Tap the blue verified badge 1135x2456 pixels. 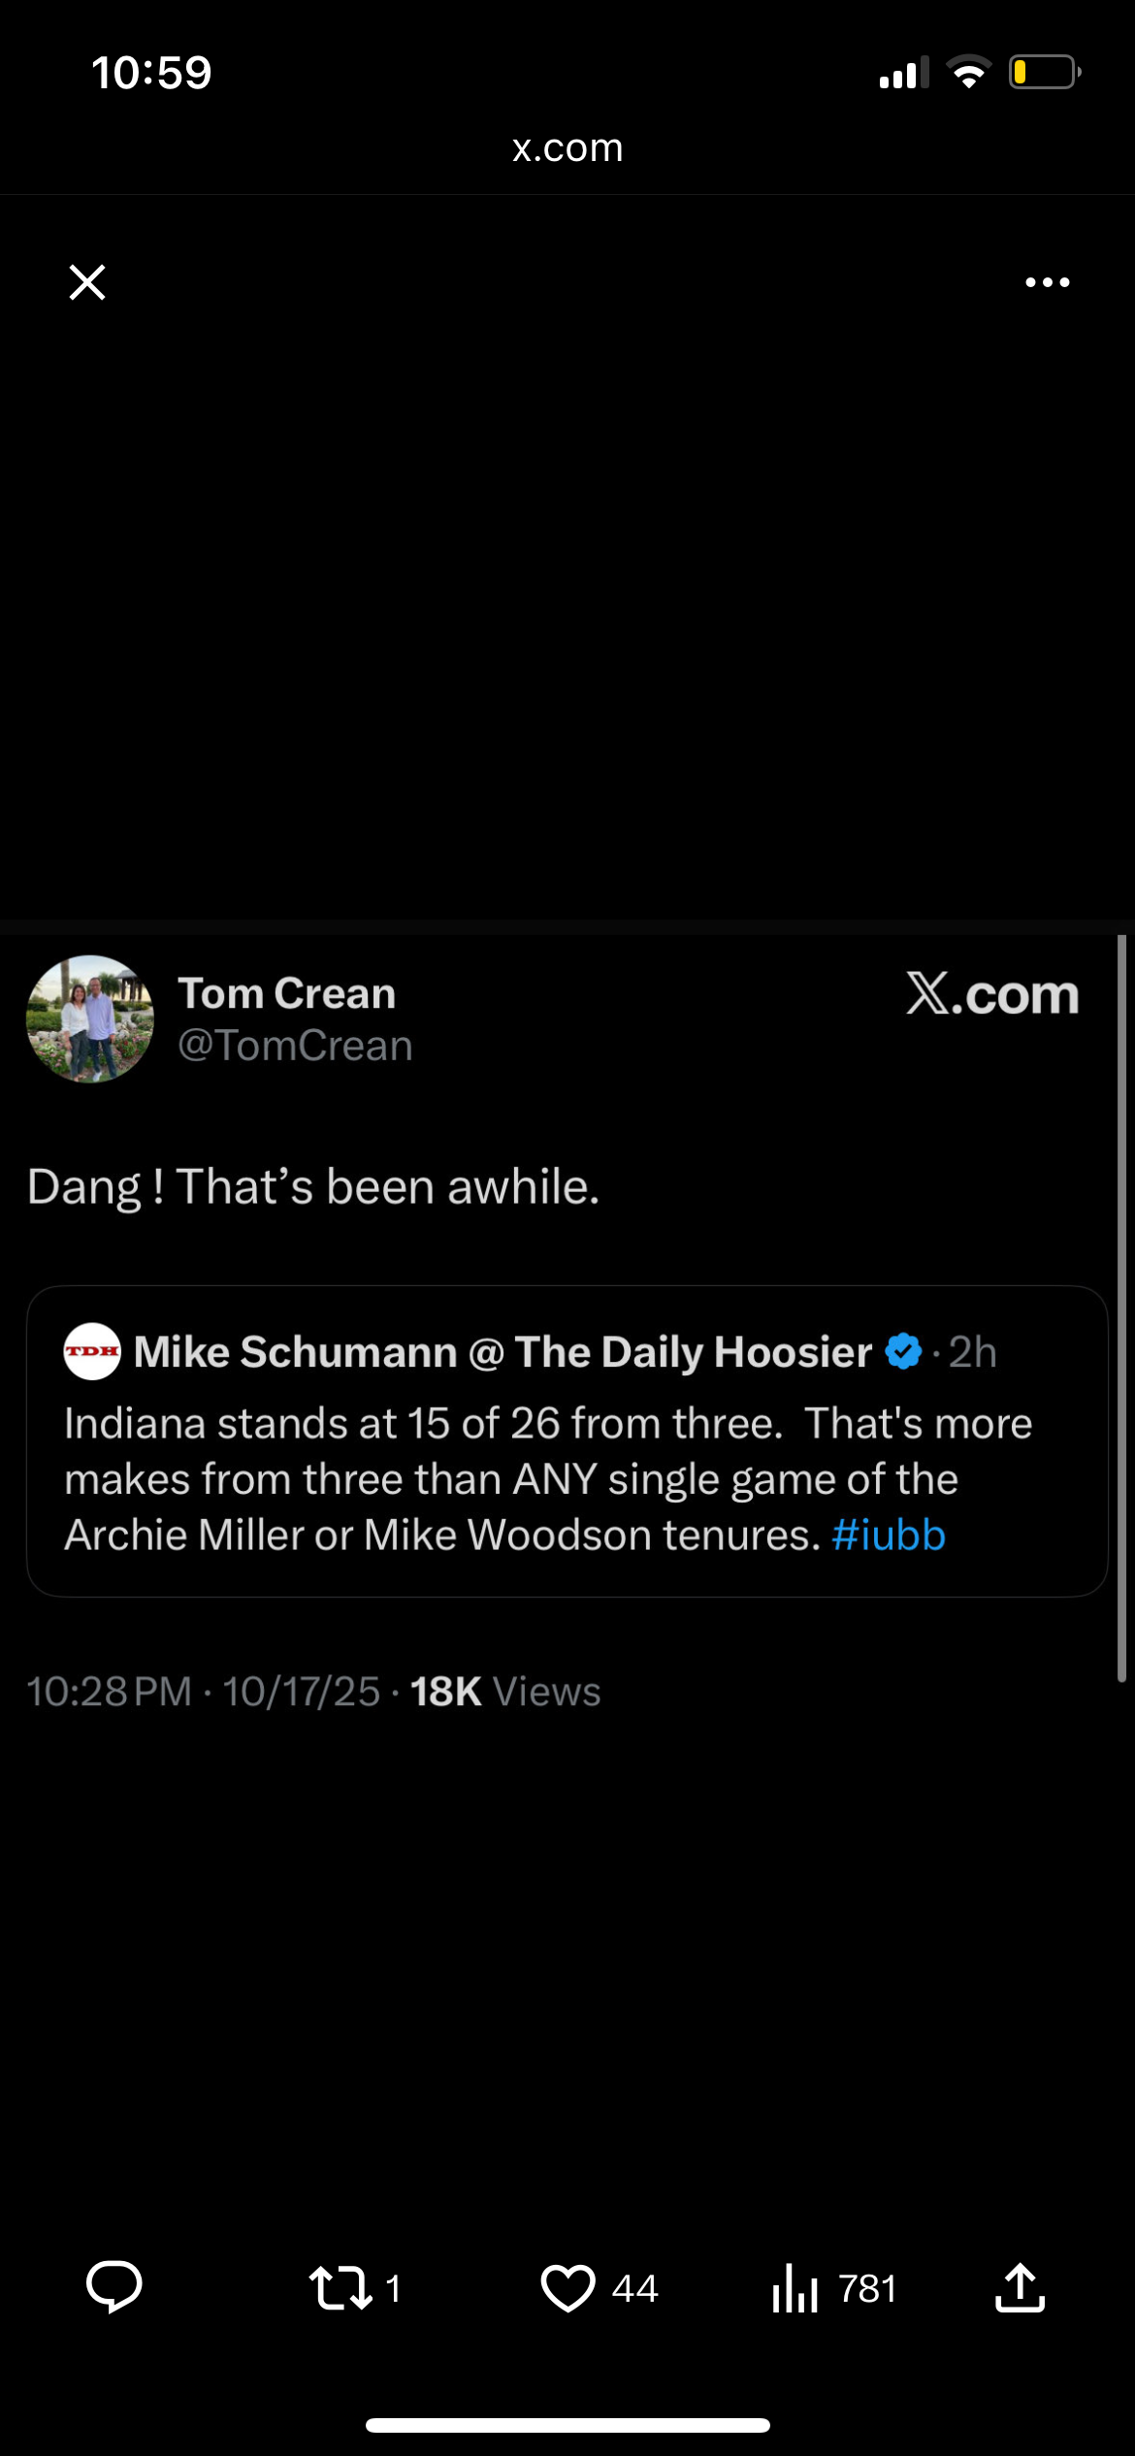tap(903, 1351)
